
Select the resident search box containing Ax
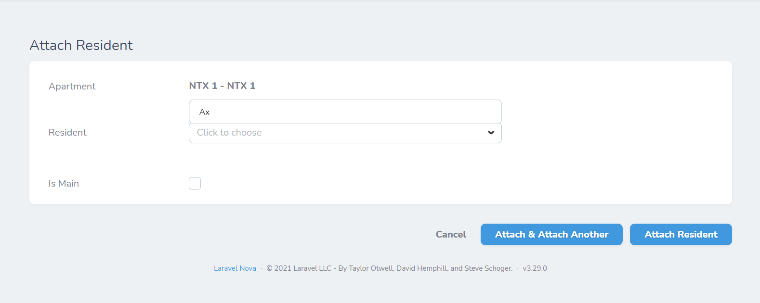pyautogui.click(x=345, y=112)
